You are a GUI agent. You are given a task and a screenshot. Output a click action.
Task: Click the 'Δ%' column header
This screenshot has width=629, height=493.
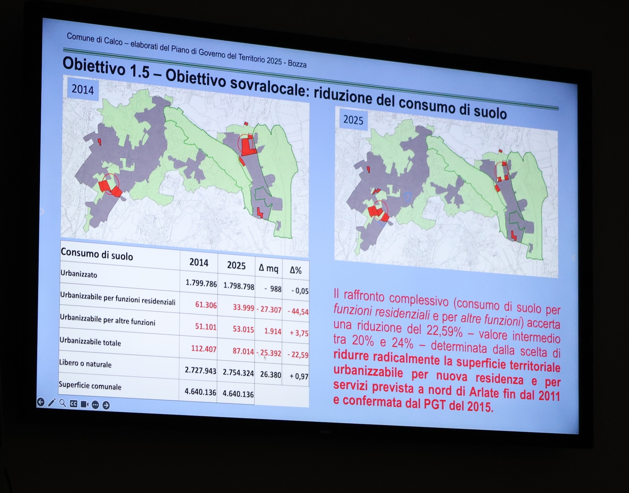point(296,270)
